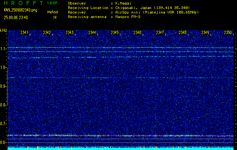Select the Maspro FM-3 antenna value
This screenshot has width=237, height=150.
(x=127, y=17)
